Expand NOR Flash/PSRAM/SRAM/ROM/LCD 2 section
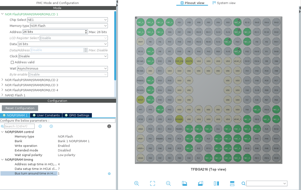The height and width of the screenshot is (190, 301). coord(2,80)
